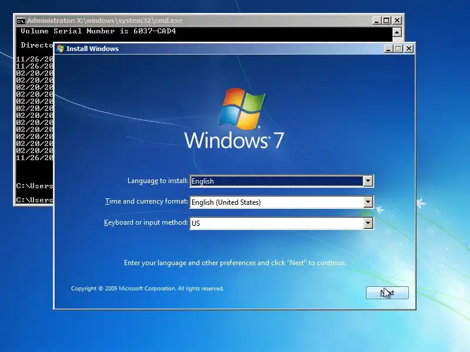
Task: Click the cmd.exe window title text
Action: [105, 21]
